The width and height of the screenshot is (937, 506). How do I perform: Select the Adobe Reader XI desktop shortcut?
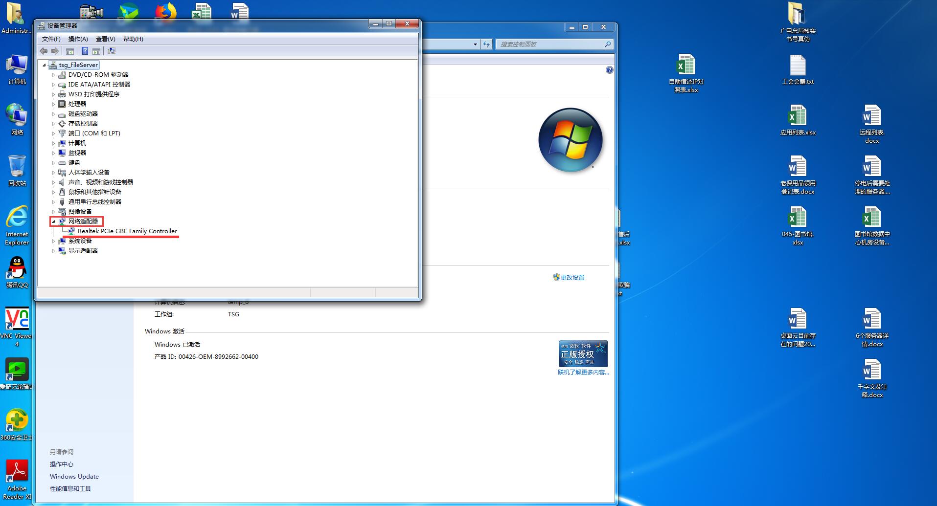tap(17, 480)
